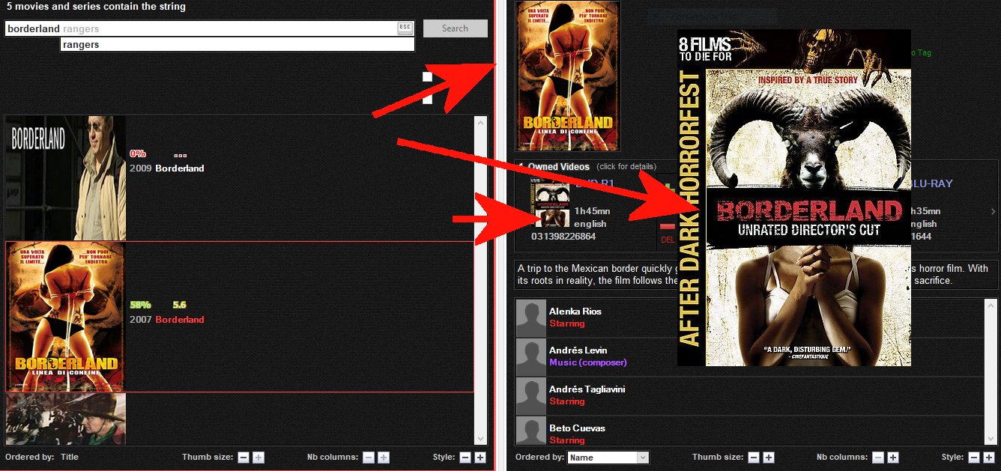Click the down arrow of the results list scrollbar
This screenshot has width=1001, height=471.
[480, 439]
